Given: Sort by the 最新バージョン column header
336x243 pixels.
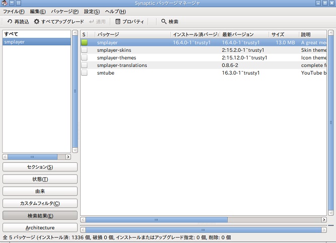Looking at the screenshot, I should tap(244, 34).
